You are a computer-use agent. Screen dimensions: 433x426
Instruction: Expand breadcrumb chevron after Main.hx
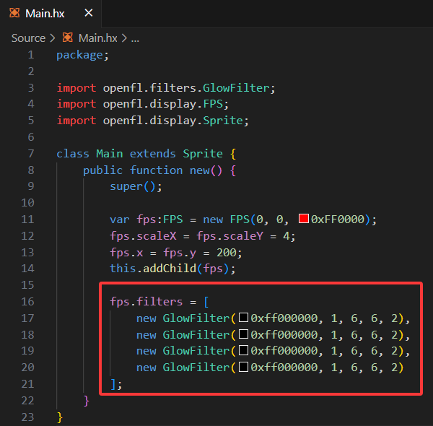click(125, 38)
